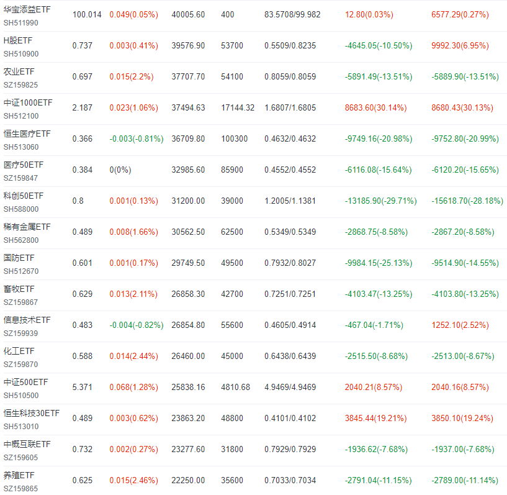Image resolution: width=507 pixels, height=495 pixels.
Task: Select stock code SH512100
Action: click(21, 116)
